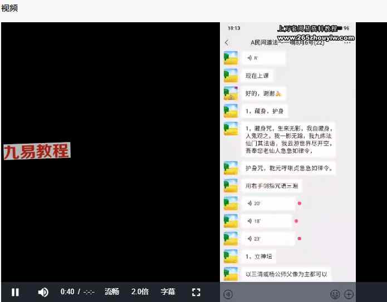Viewport: 387px width, 302px height.
Task: Click the 九易教程 watermark label
Action: [x=37, y=151]
